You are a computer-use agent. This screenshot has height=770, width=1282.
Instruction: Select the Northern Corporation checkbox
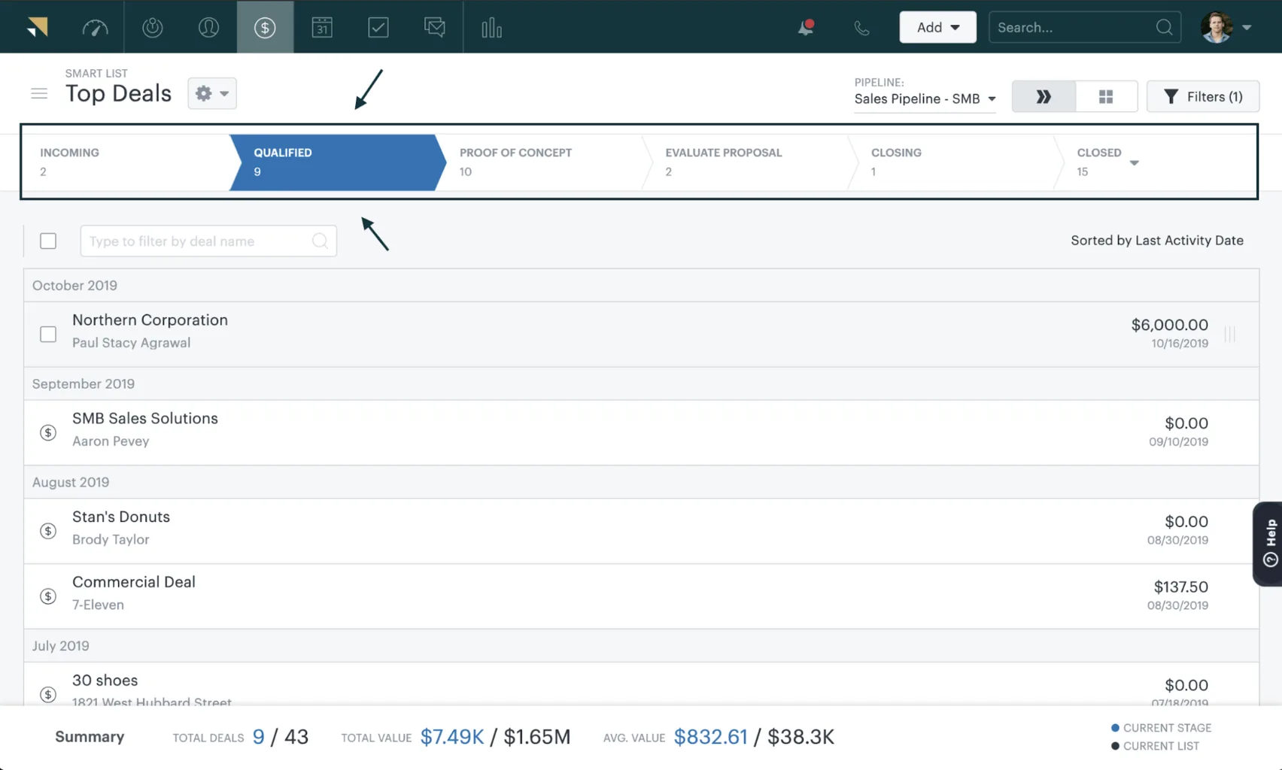pos(47,334)
